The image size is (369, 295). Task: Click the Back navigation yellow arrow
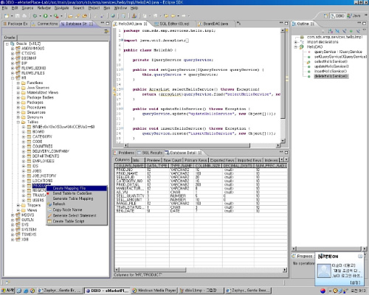173,16
